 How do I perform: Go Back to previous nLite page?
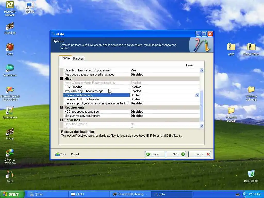(x=155, y=154)
